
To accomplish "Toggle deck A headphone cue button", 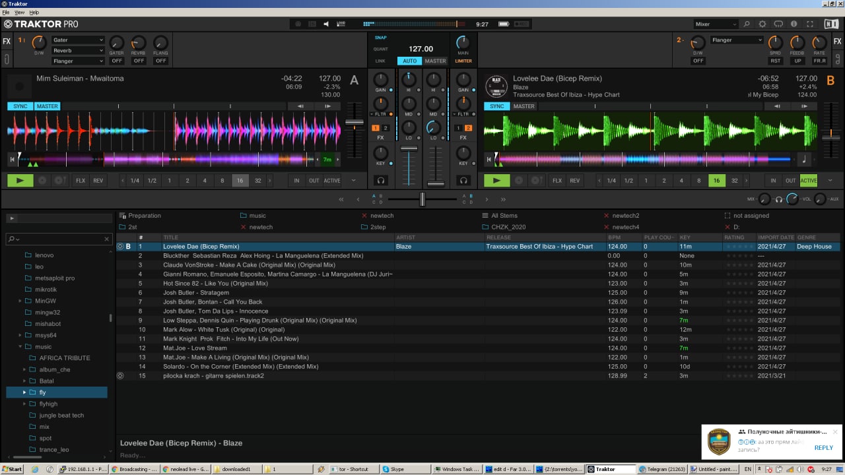I will (x=380, y=180).
